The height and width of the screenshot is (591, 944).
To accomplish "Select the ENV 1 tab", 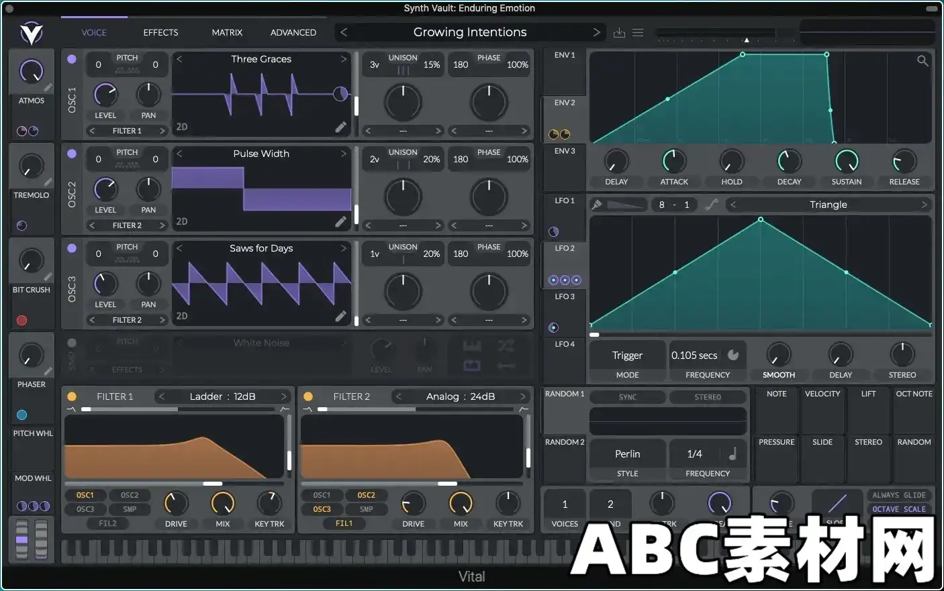I will point(565,71).
